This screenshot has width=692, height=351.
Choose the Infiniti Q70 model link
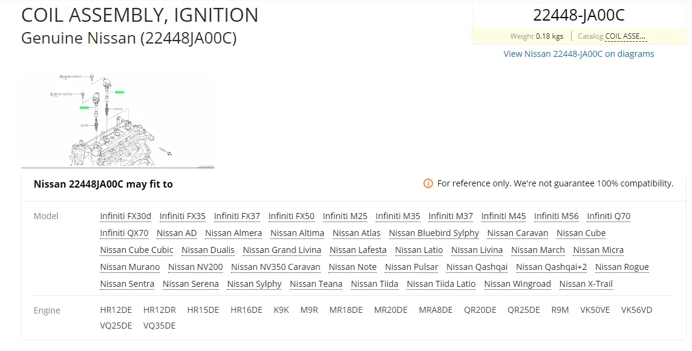point(609,216)
